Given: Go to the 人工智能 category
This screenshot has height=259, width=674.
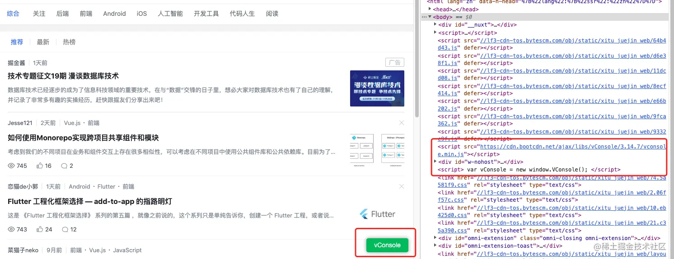Looking at the screenshot, I should coord(170,14).
